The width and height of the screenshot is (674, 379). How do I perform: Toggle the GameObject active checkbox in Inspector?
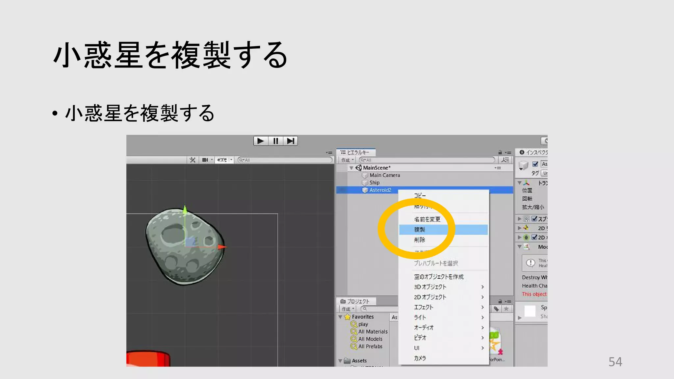[535, 164]
